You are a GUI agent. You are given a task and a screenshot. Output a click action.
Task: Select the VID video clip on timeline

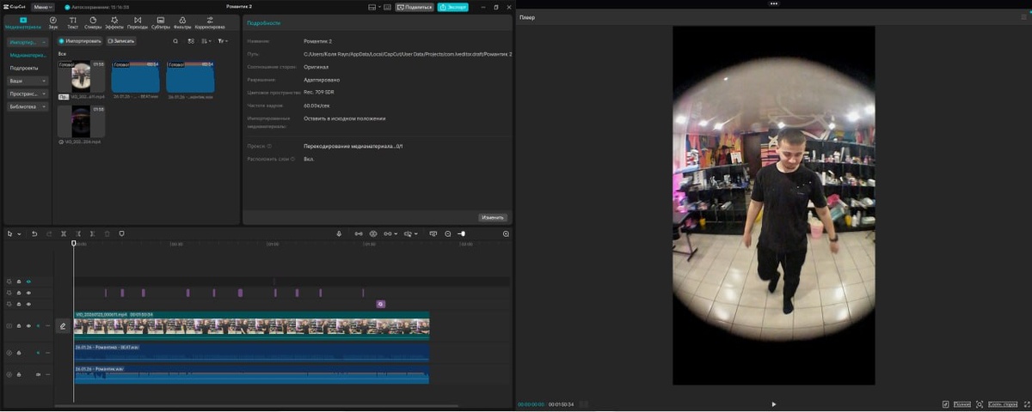click(251, 325)
